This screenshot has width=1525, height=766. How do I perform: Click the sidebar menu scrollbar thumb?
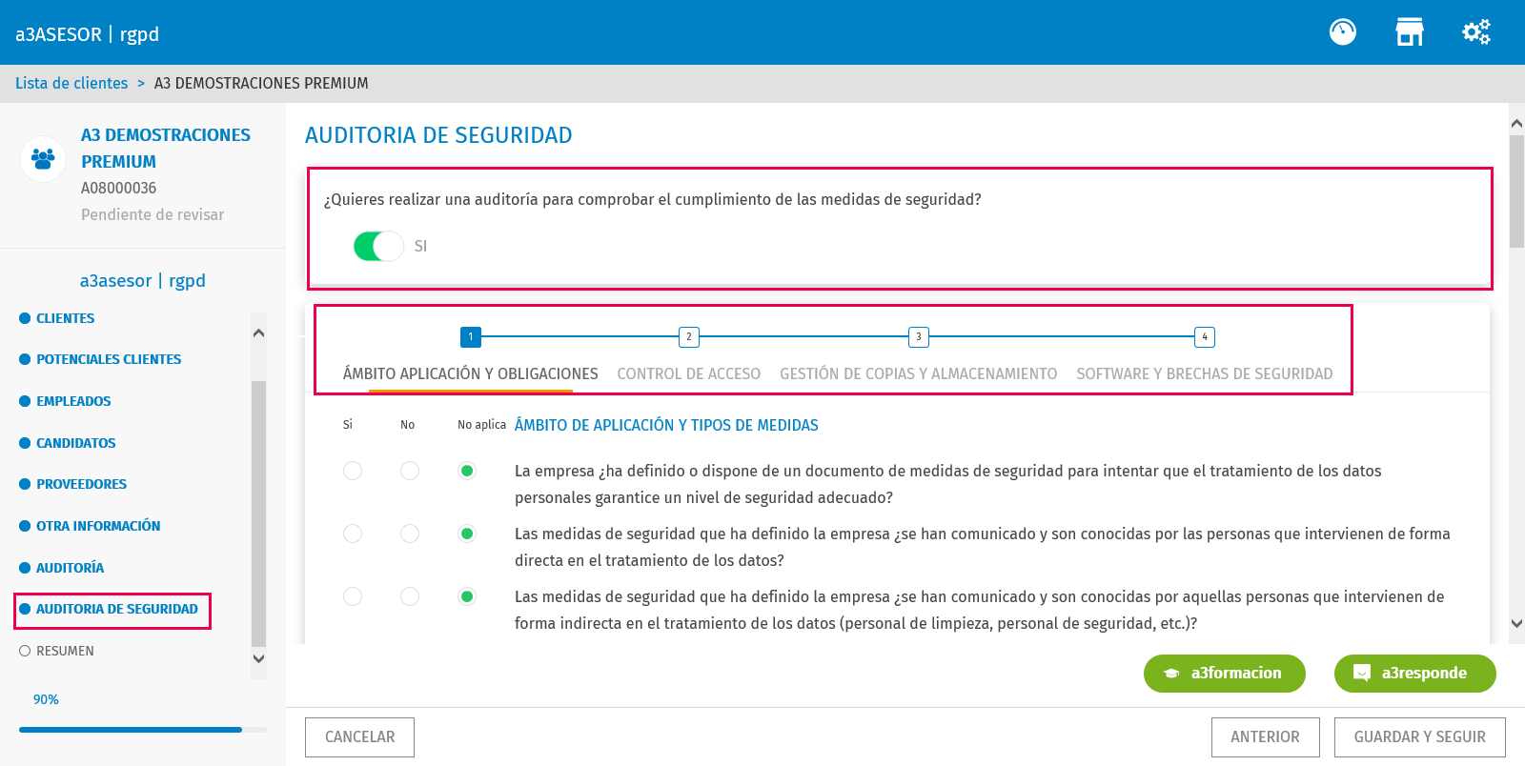(x=258, y=514)
